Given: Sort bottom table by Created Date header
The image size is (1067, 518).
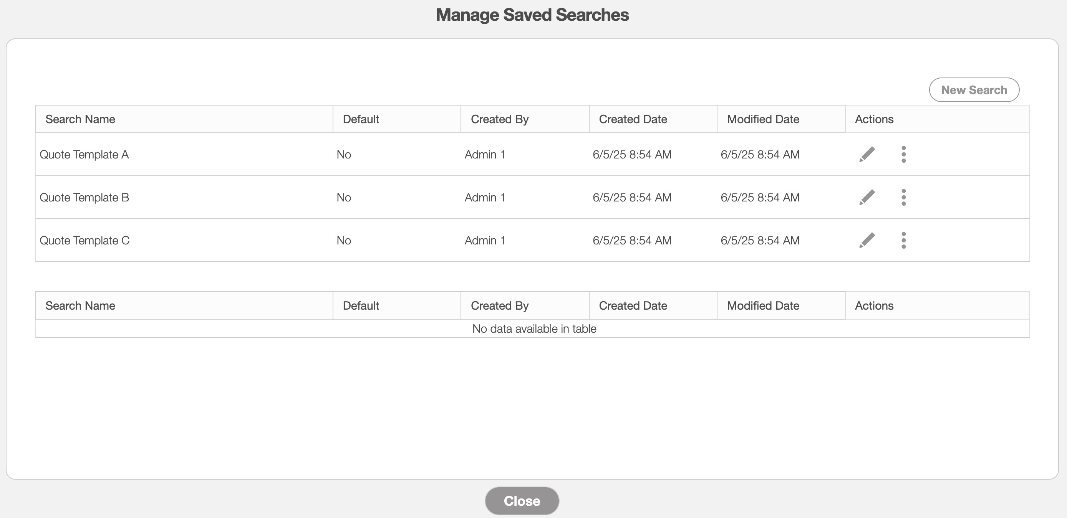Looking at the screenshot, I should point(633,306).
